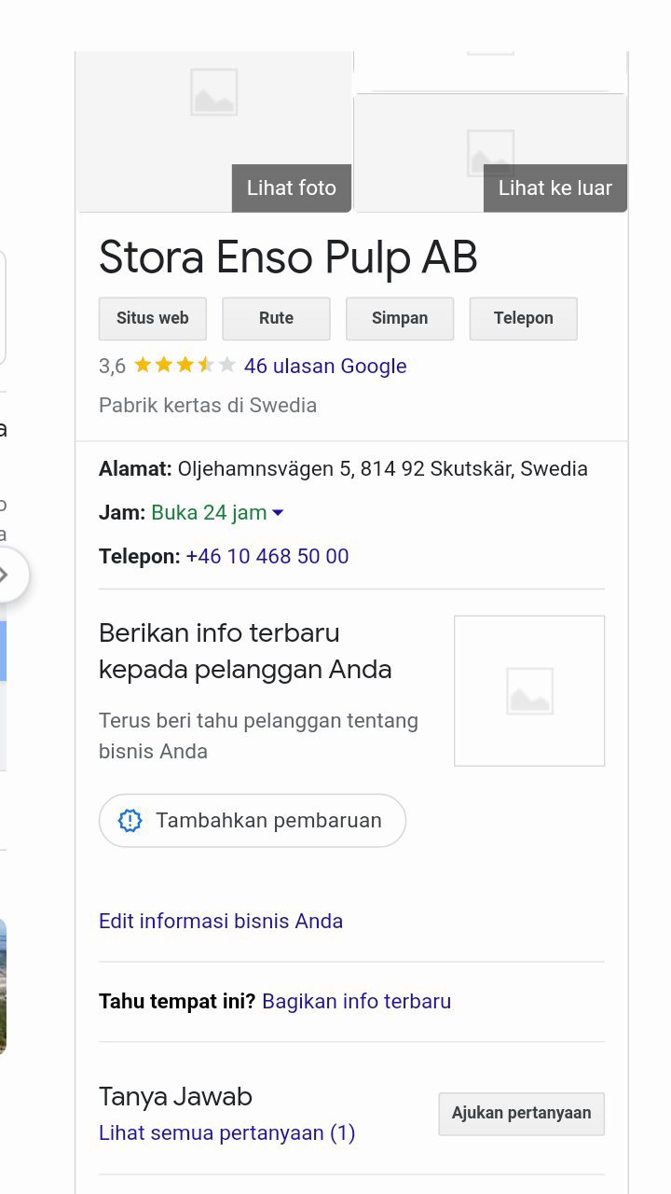
Task: Get directions with the Rute button
Action: (276, 318)
